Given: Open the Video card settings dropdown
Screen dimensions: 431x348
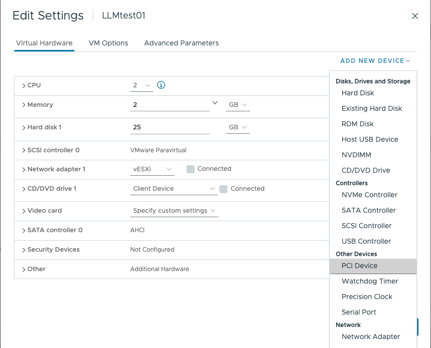Looking at the screenshot, I should point(174,211).
